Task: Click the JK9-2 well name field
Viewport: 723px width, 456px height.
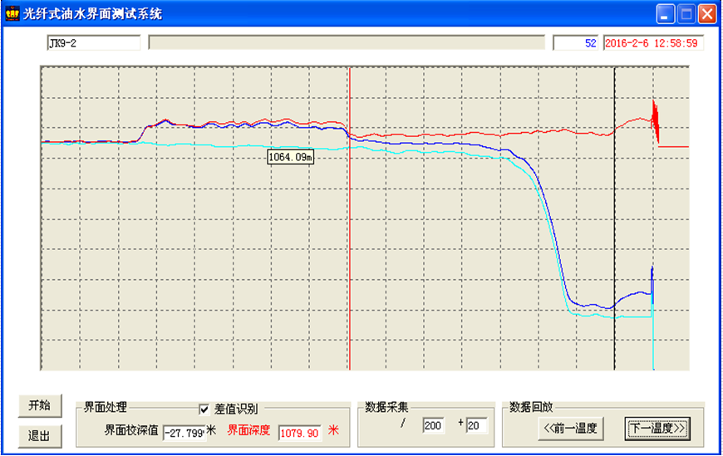Action: click(93, 42)
